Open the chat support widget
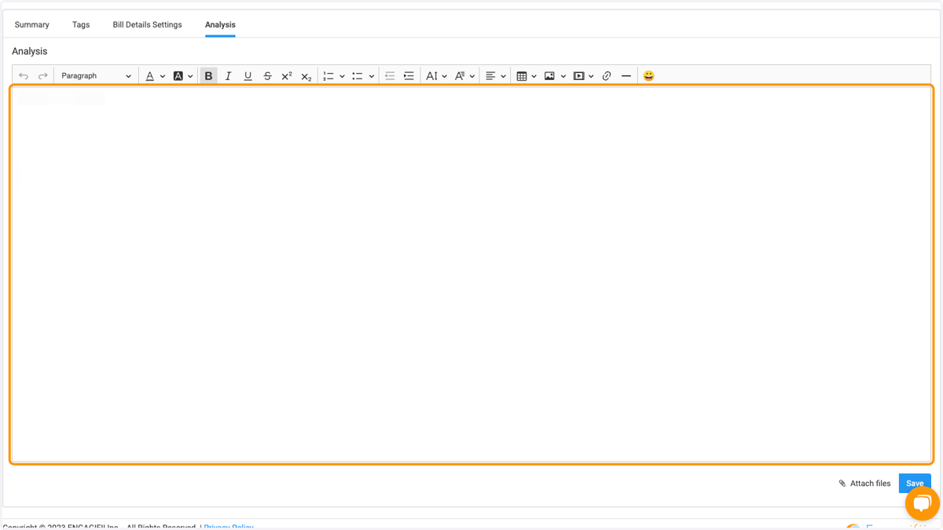Image resolution: width=943 pixels, height=530 pixels. (923, 503)
